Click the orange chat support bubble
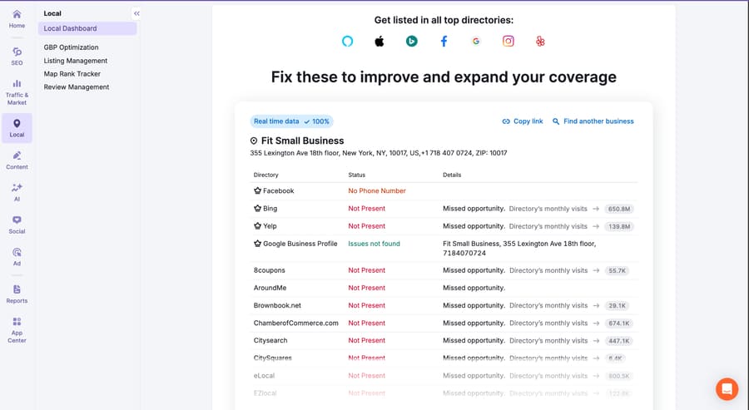 727,389
